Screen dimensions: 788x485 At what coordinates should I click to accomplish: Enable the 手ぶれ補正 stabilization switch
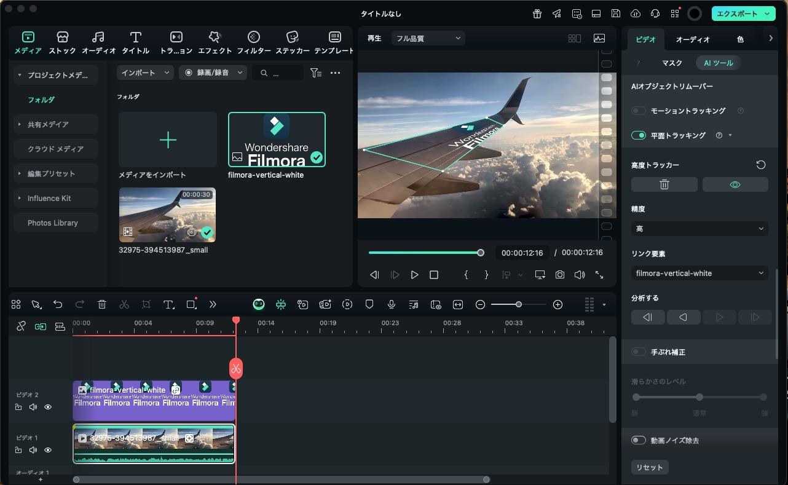click(x=639, y=352)
